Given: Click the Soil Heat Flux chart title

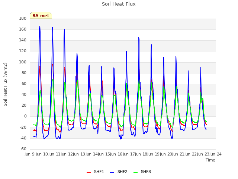Looking at the screenshot, I should point(119,4).
